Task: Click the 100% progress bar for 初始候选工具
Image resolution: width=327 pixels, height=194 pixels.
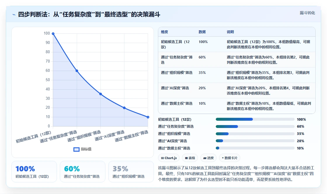Action: (x=255, y=119)
